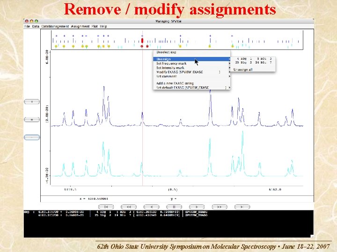Click the >> fast forward button
Viewport: 337px width, 252px height.
point(220,207)
